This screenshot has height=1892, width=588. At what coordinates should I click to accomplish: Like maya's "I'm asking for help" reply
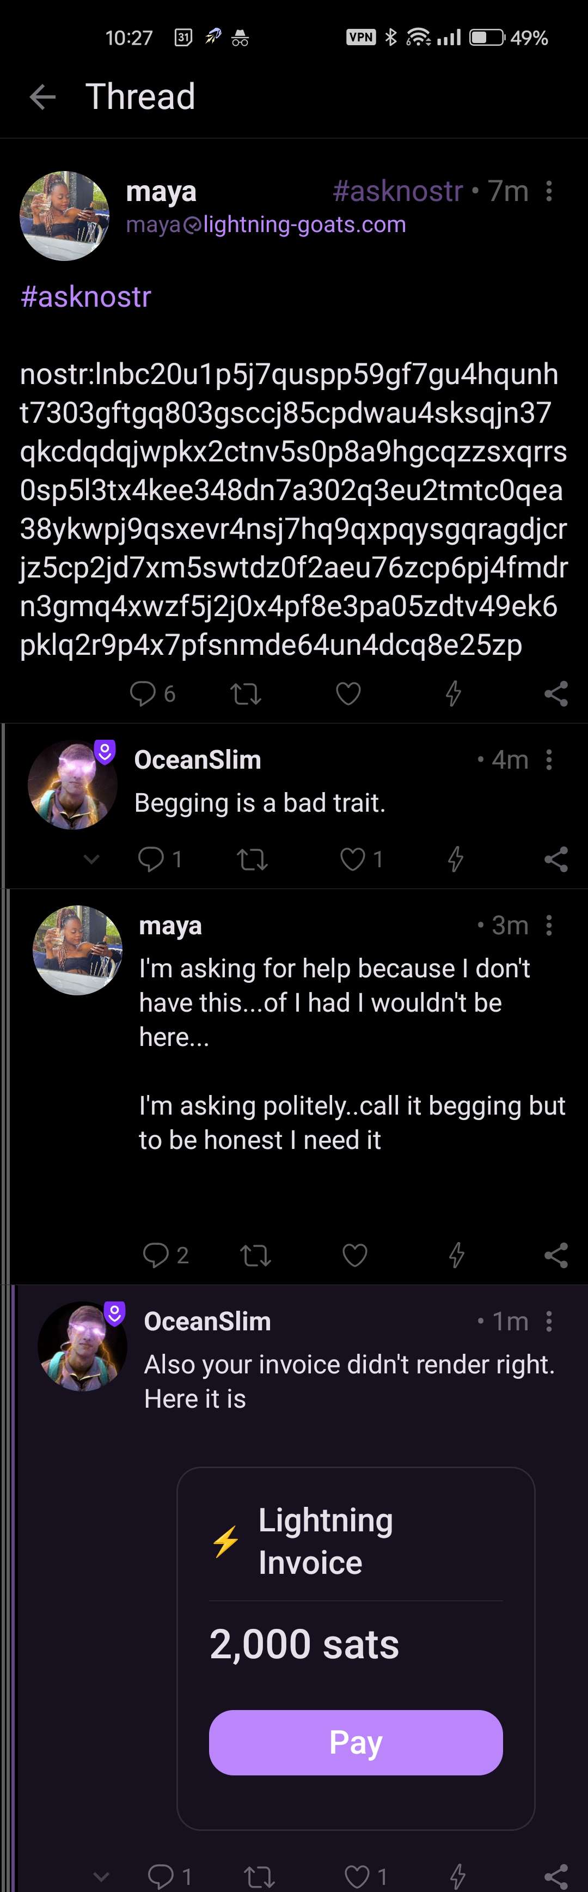[x=356, y=1255]
